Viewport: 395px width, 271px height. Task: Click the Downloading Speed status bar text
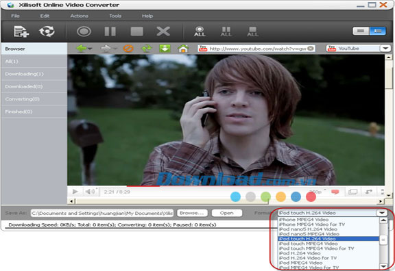[112, 224]
